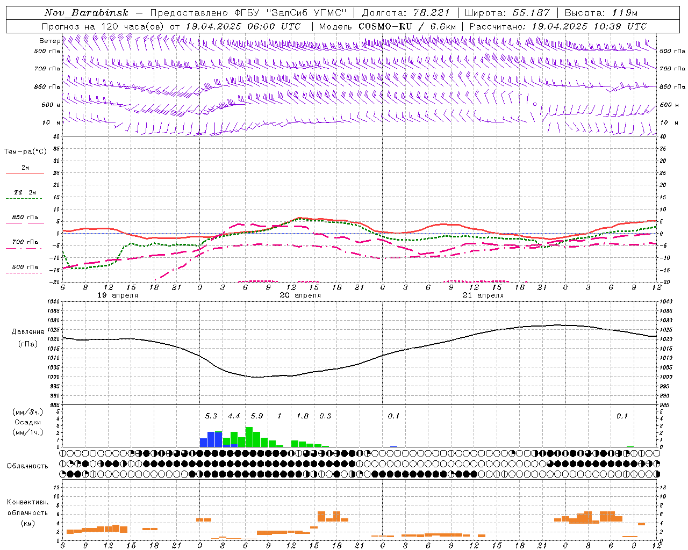Click the precipitation total "0.3"

[x=325, y=416]
